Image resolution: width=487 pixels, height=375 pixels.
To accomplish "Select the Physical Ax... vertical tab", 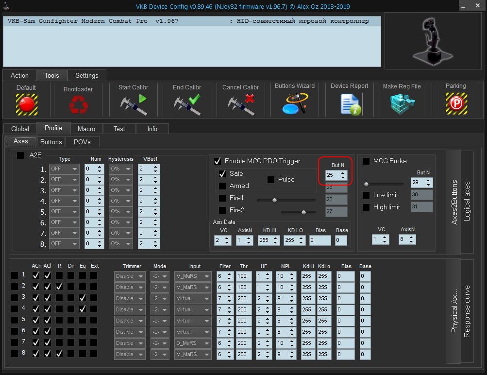I will point(454,311).
